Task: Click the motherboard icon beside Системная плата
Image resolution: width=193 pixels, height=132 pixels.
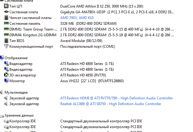Action: (x=6, y=12)
